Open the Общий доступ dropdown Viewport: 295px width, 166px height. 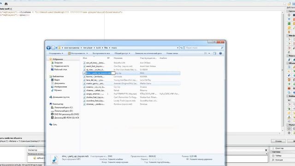tap(122, 53)
